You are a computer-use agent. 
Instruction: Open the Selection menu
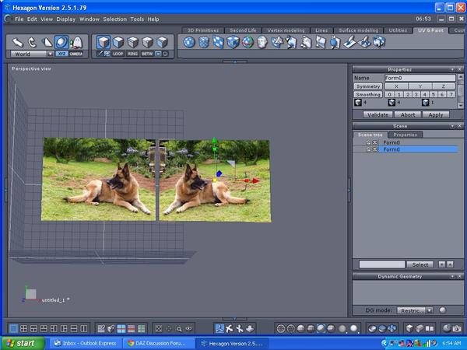[x=115, y=19]
